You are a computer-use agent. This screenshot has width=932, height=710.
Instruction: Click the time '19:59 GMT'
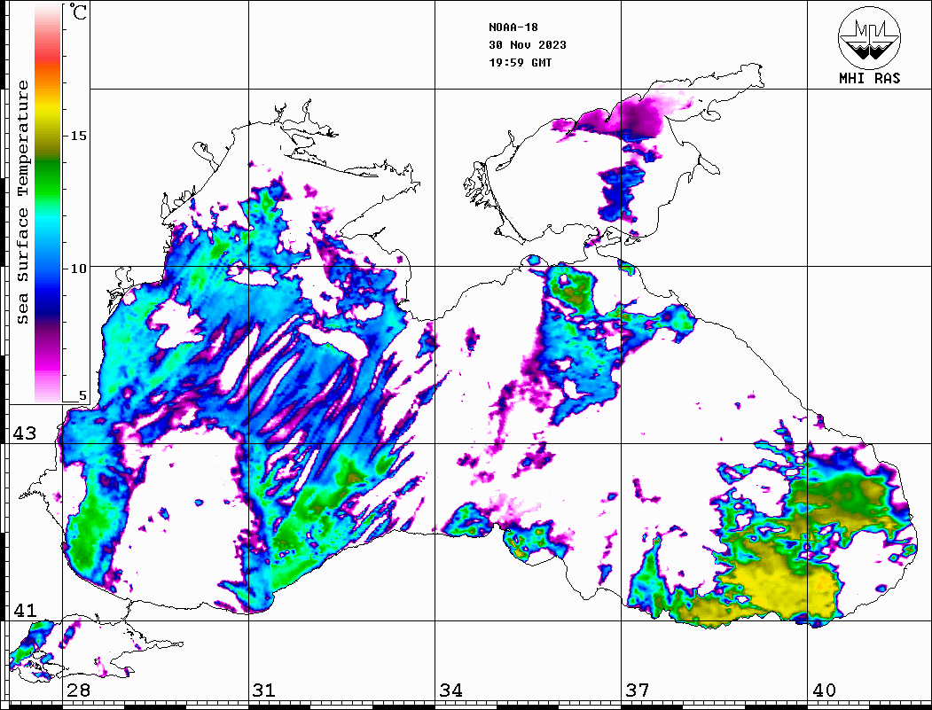520,62
